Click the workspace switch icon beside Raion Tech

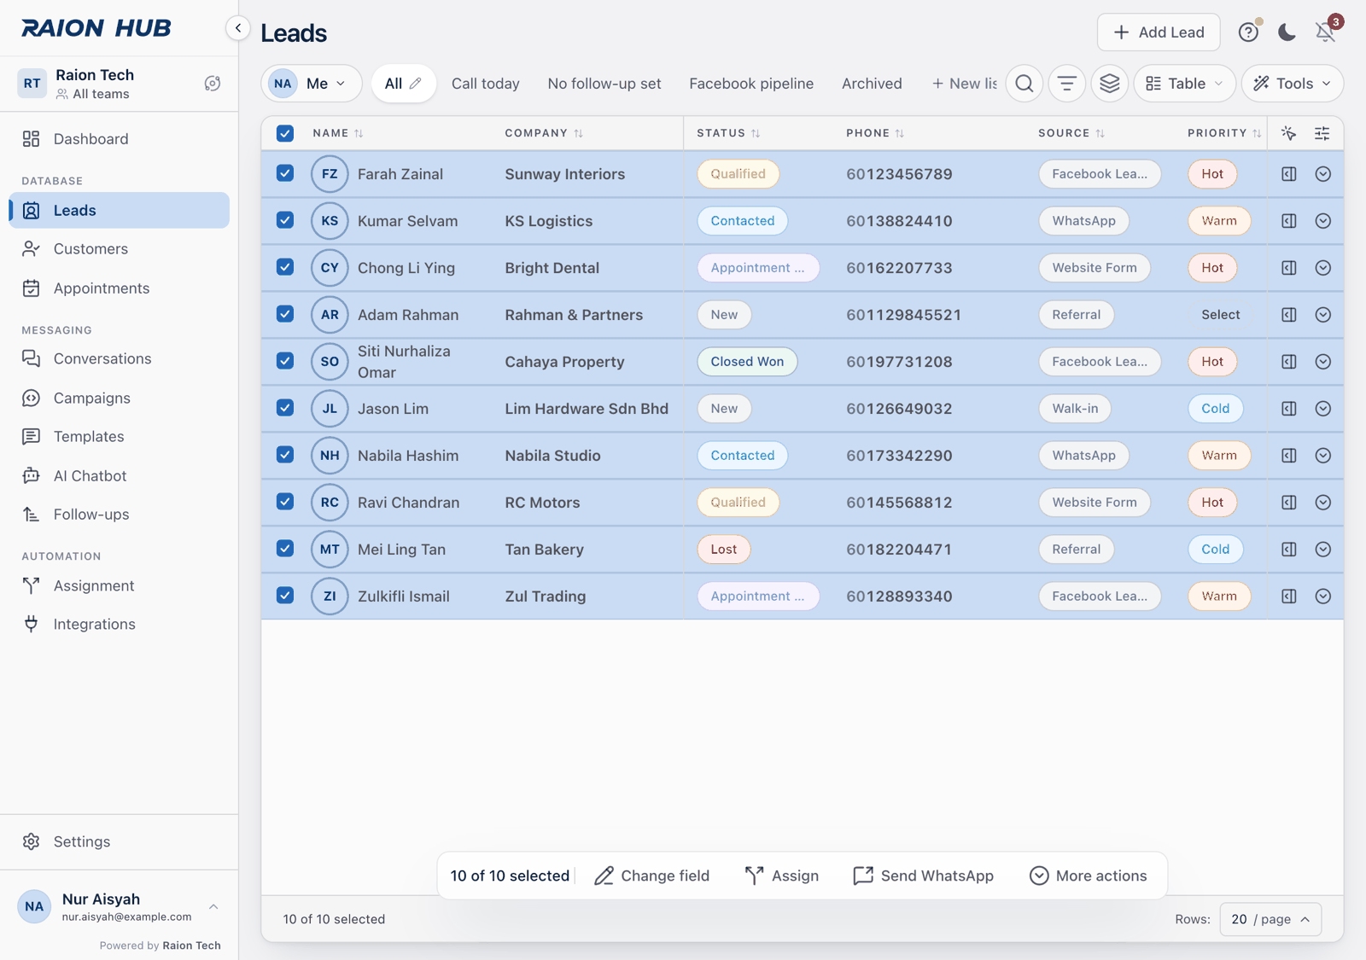point(213,84)
